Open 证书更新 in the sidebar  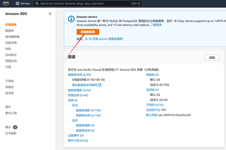(11, 133)
